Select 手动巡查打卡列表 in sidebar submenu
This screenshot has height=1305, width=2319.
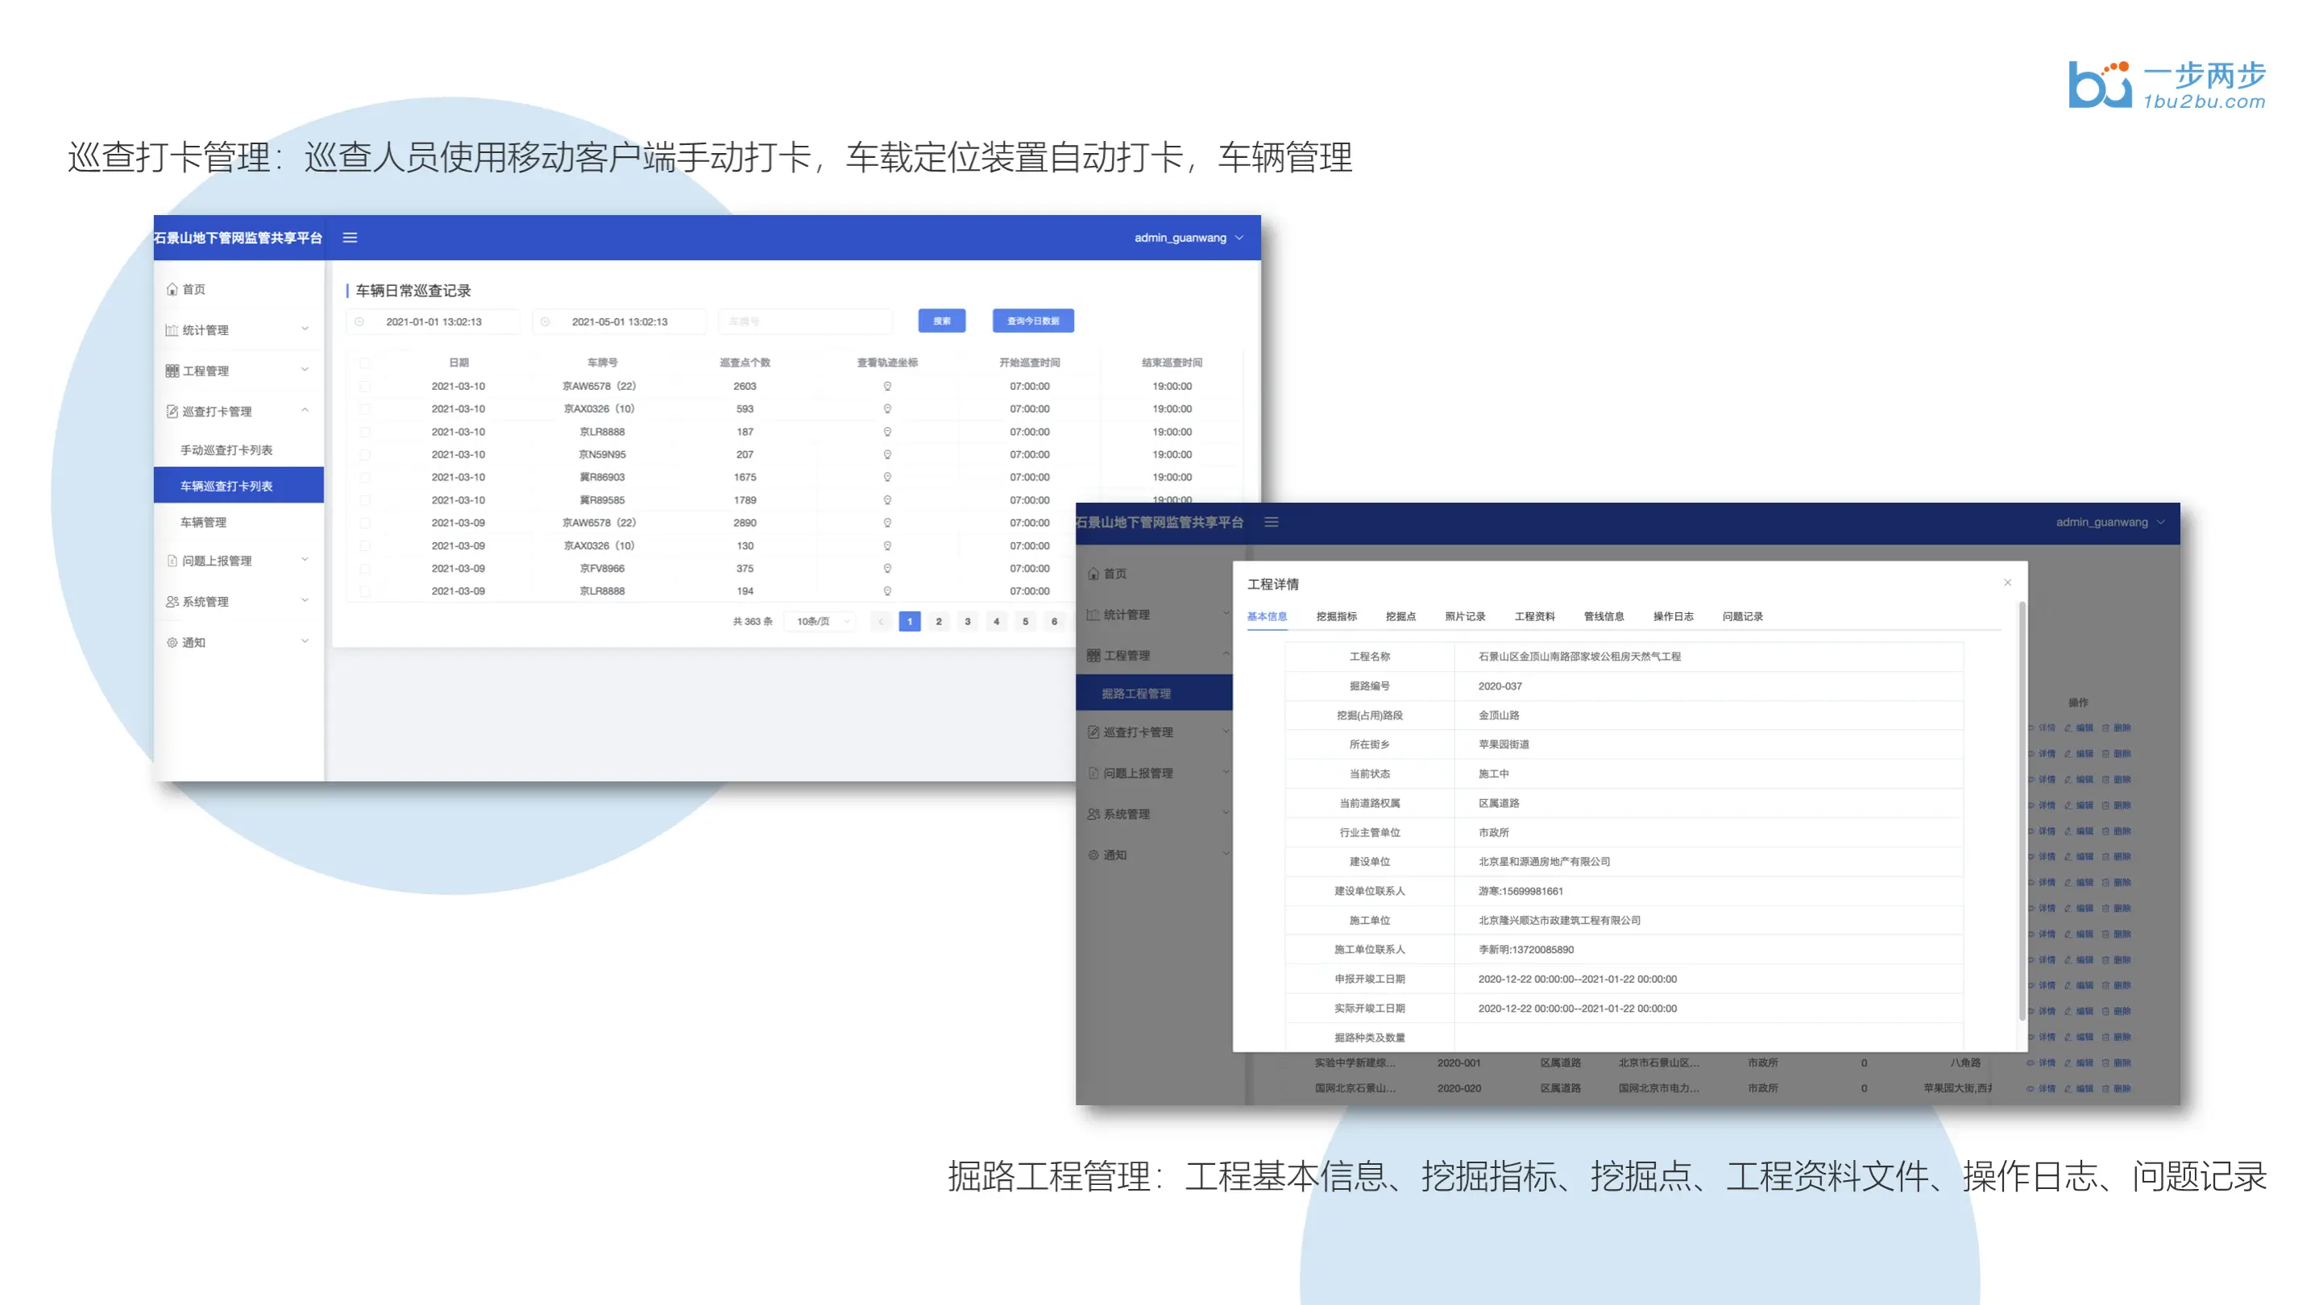226,450
